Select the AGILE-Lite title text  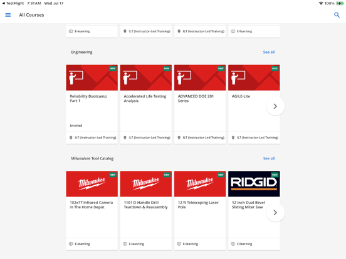[x=241, y=96]
